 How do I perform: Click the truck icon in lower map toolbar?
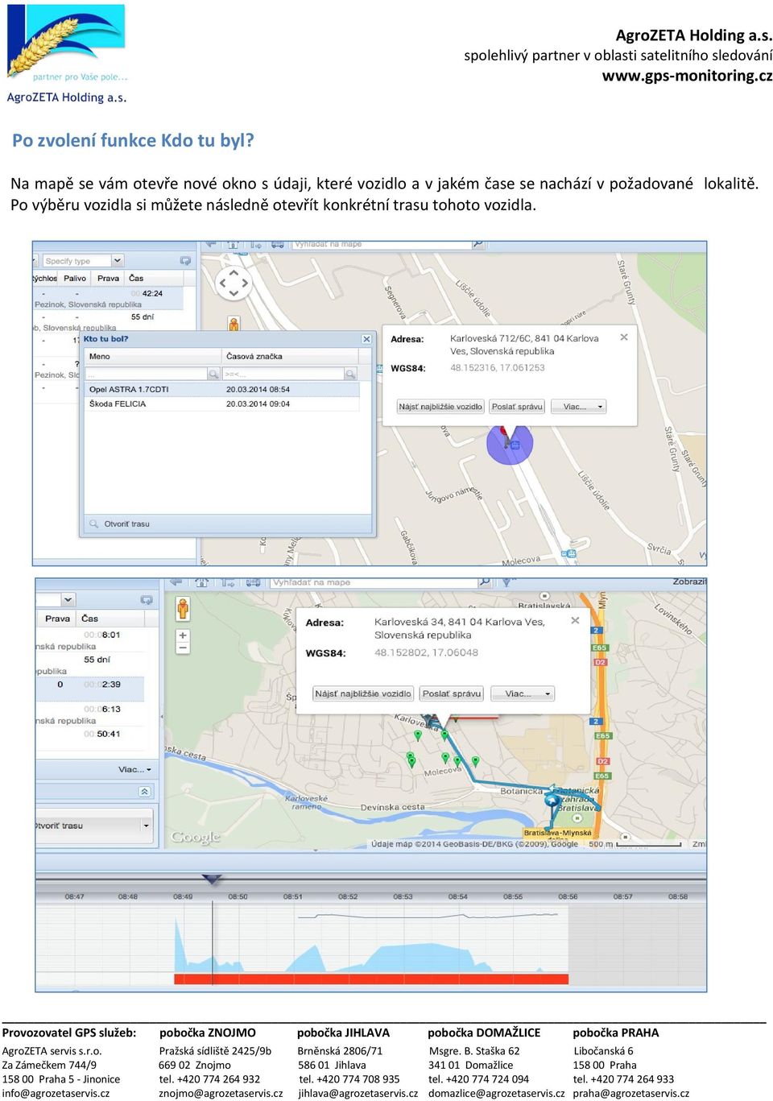tap(253, 582)
